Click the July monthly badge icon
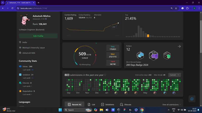Viewport: 202px width, 113px height. [165, 93]
